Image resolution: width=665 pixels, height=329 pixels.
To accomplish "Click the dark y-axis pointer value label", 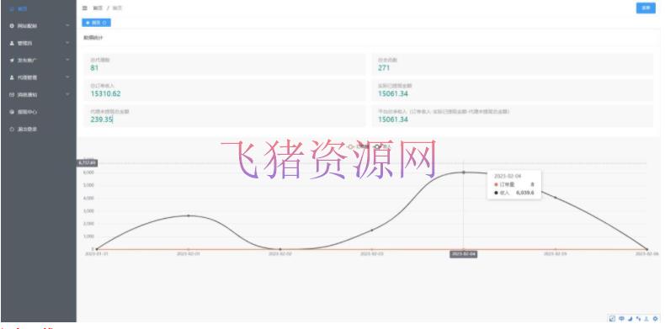I will point(87,162).
